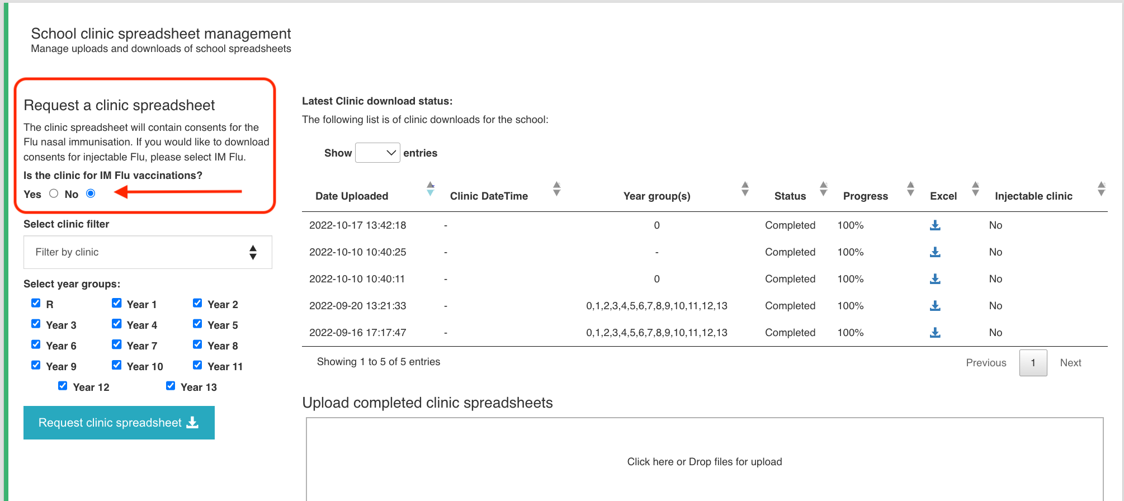
Task: Sort table by Injectable clinic column arrows
Action: click(x=1101, y=189)
